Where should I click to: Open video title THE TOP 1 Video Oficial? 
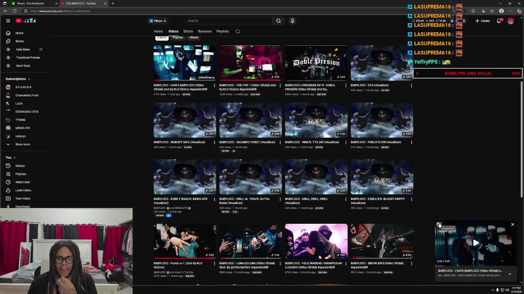(x=248, y=87)
